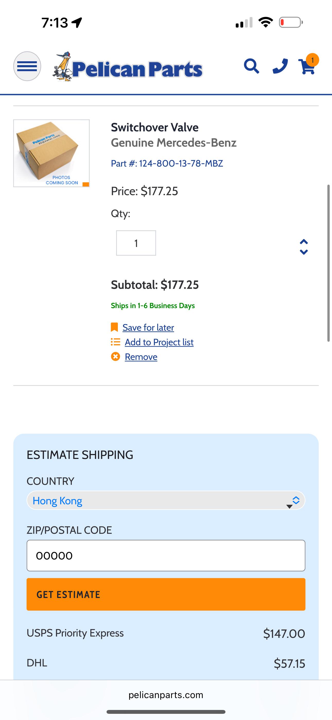The height and width of the screenshot is (720, 332).
Task: Open the Switchover Valve product thumbnail
Action: point(51,153)
